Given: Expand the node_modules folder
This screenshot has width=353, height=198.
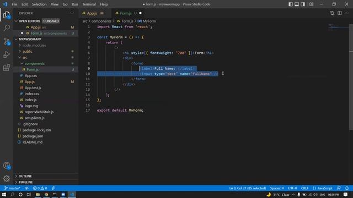Looking at the screenshot, I should click(46, 45).
